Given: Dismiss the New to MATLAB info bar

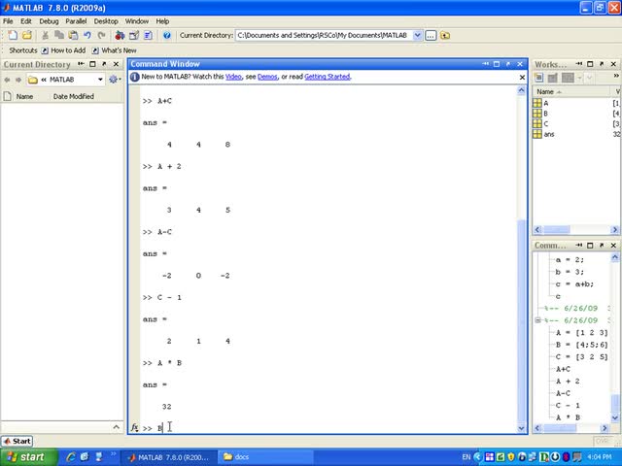Looking at the screenshot, I should 522,78.
